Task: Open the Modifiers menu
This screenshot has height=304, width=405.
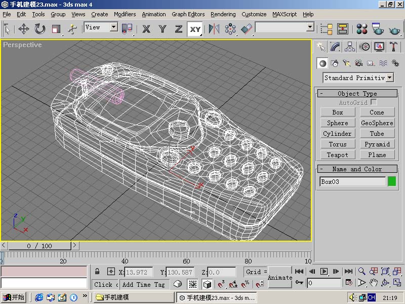Action: (125, 14)
